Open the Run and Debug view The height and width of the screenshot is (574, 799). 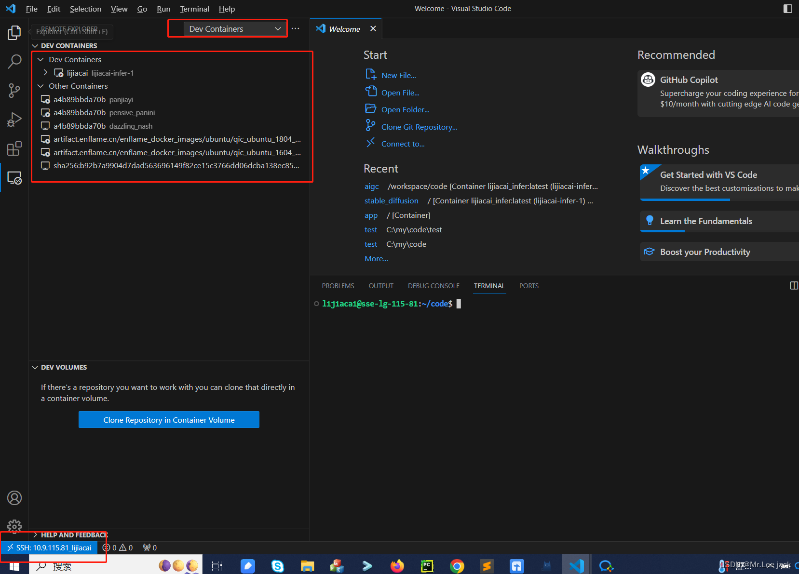tap(14, 119)
